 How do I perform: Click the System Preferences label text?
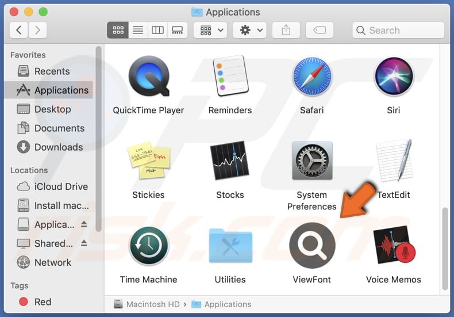pos(312,201)
